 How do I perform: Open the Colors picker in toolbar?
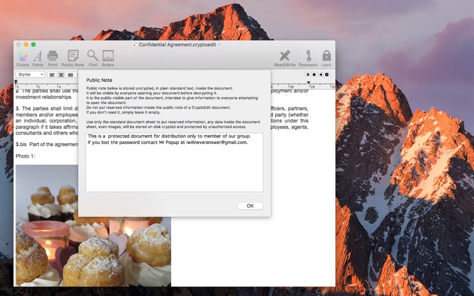coord(23,57)
